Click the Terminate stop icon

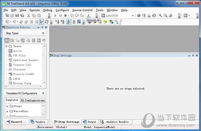pos(65,15)
